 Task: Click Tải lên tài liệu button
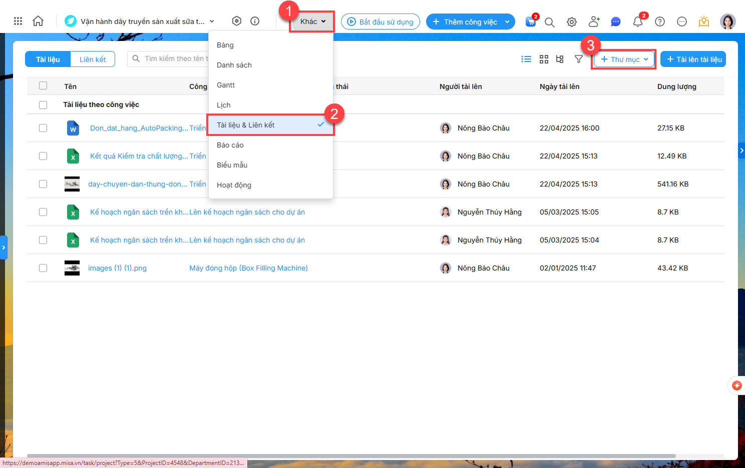[x=693, y=59]
